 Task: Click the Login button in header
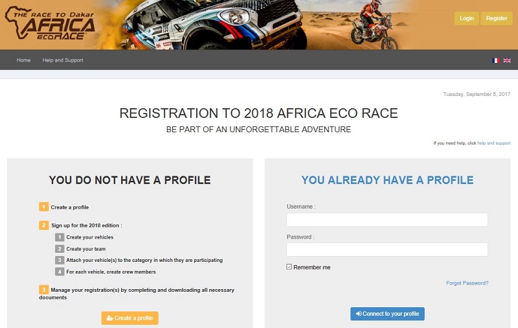[466, 19]
